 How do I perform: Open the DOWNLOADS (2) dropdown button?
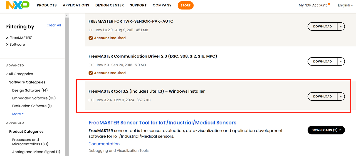tap(326, 130)
